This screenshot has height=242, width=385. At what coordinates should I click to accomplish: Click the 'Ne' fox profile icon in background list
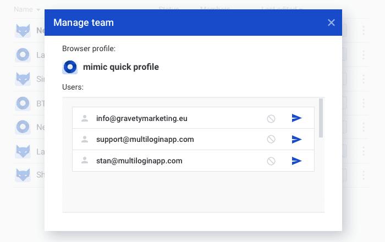coord(23,30)
